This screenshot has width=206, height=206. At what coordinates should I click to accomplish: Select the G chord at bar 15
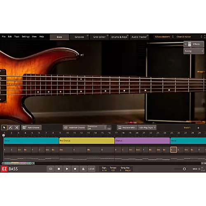tap(108, 150)
